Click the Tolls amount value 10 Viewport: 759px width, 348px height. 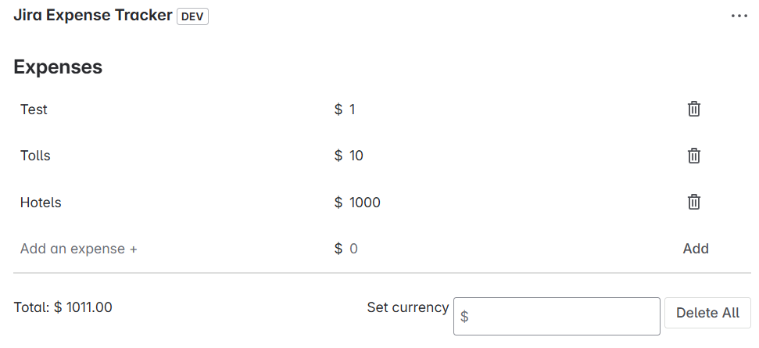click(x=356, y=156)
